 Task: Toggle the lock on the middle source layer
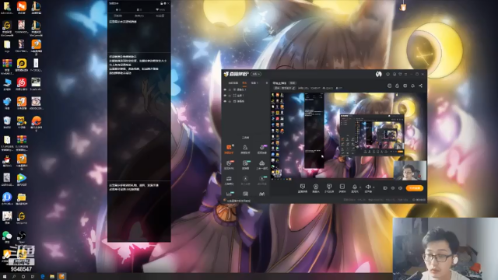coord(230,95)
